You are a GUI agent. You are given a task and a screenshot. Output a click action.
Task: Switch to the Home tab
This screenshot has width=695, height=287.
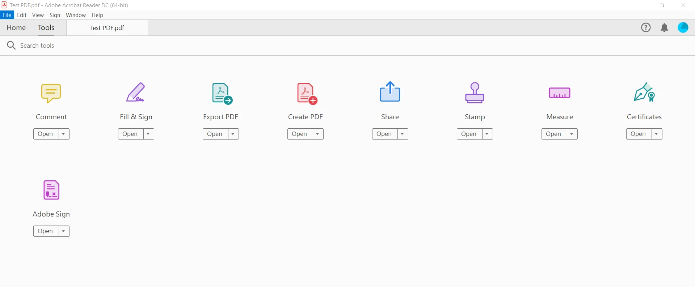click(16, 27)
